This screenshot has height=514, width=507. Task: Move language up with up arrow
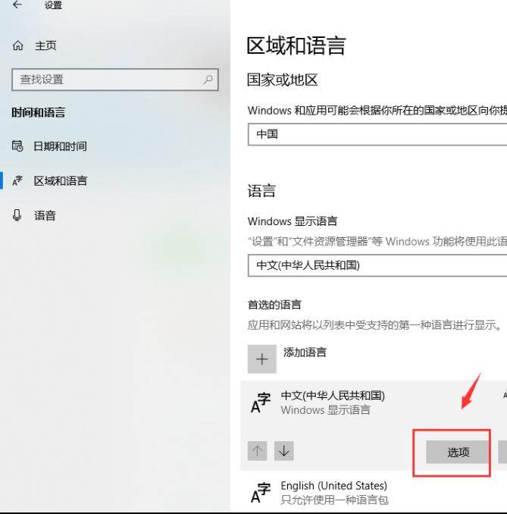[257, 451]
